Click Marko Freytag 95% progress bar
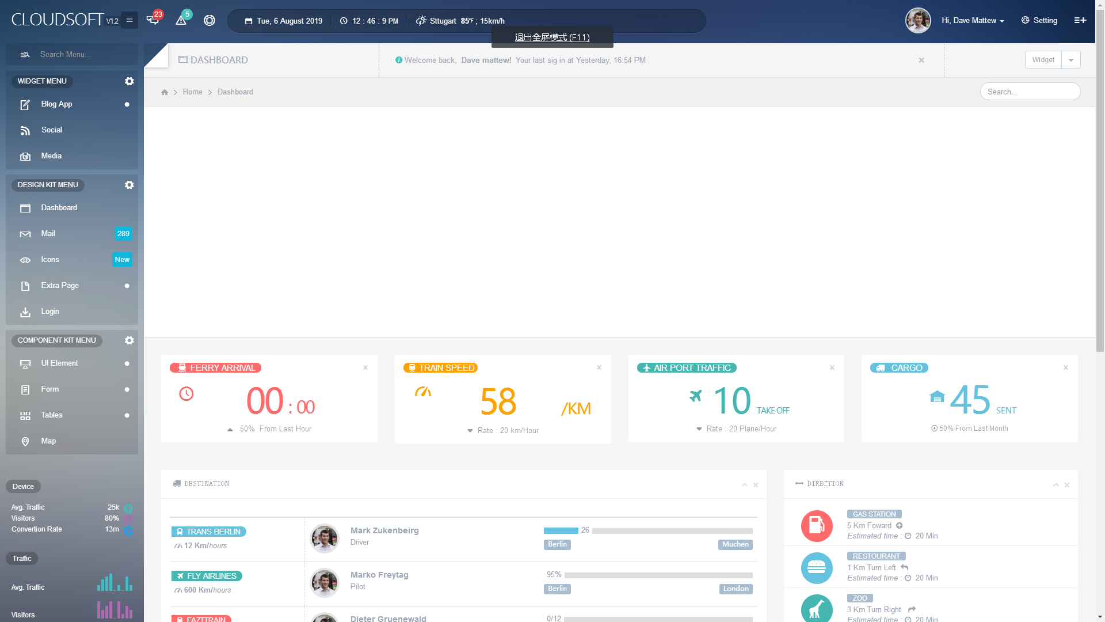 click(x=658, y=575)
